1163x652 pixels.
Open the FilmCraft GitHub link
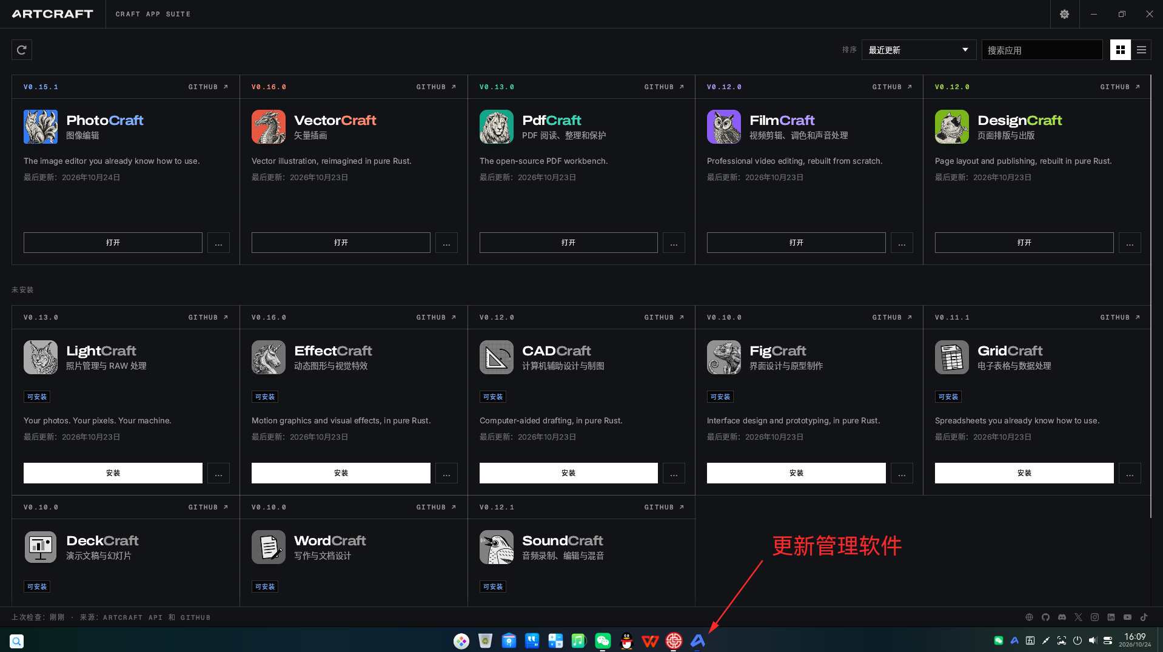click(892, 87)
